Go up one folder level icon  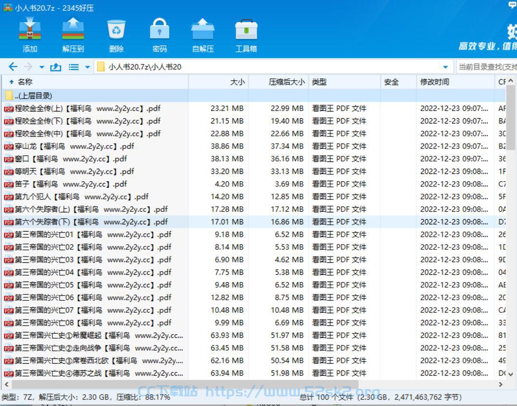[x=56, y=67]
